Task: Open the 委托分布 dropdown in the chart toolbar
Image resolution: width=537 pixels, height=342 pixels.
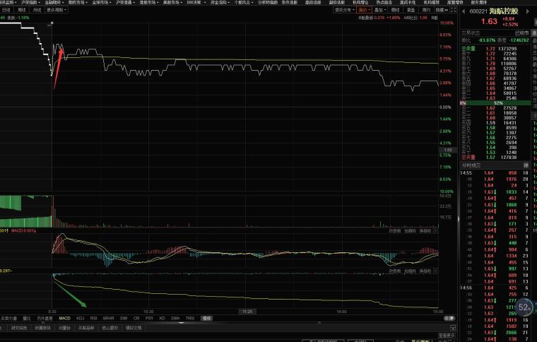Action: [x=345, y=10]
